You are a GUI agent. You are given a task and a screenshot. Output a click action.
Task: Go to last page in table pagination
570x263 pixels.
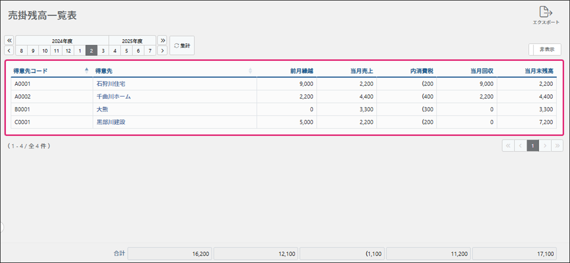(557, 146)
